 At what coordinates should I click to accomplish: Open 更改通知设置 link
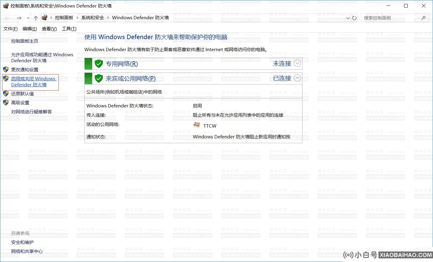[25, 69]
